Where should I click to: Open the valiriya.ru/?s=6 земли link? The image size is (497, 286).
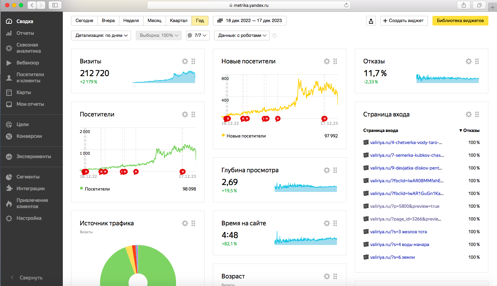[x=392, y=257]
